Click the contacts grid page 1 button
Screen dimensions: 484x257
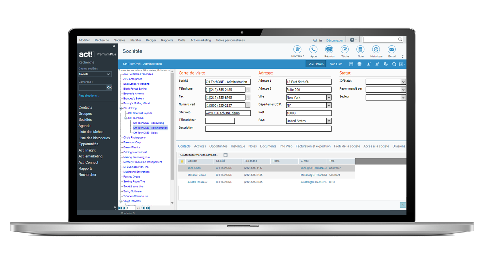403,205
